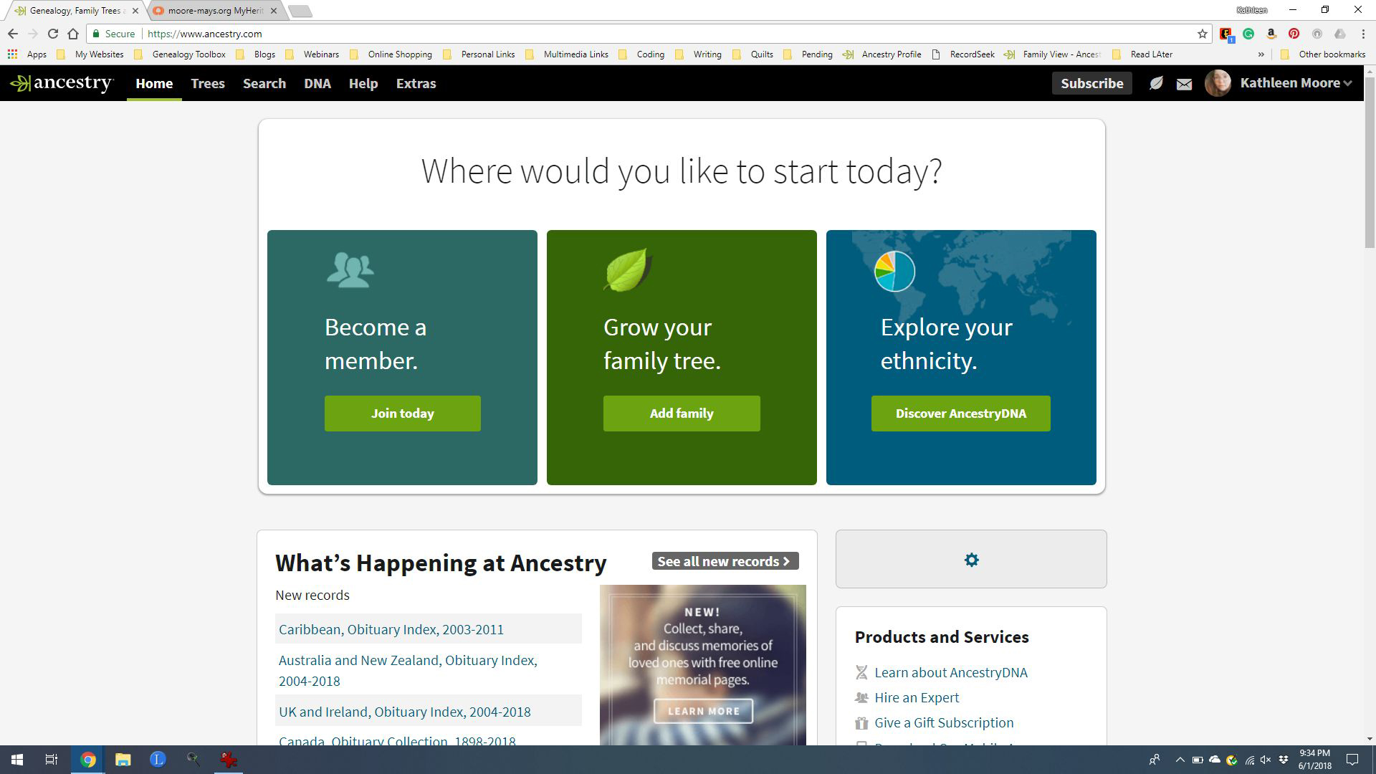Toggle the Help navigation menu

[363, 83]
